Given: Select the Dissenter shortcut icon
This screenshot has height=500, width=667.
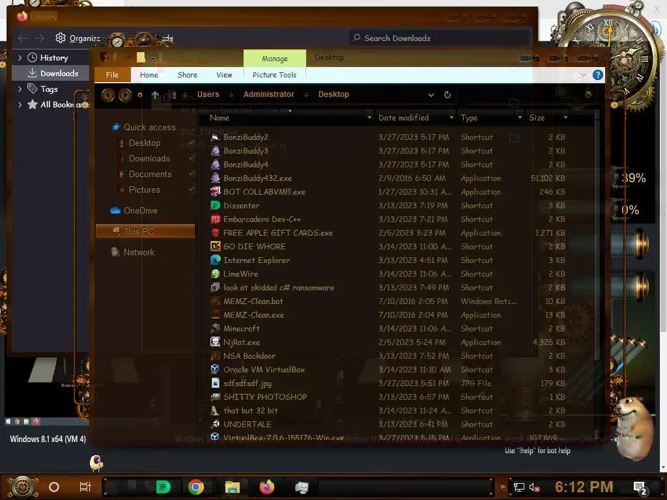Looking at the screenshot, I should coord(215,205).
